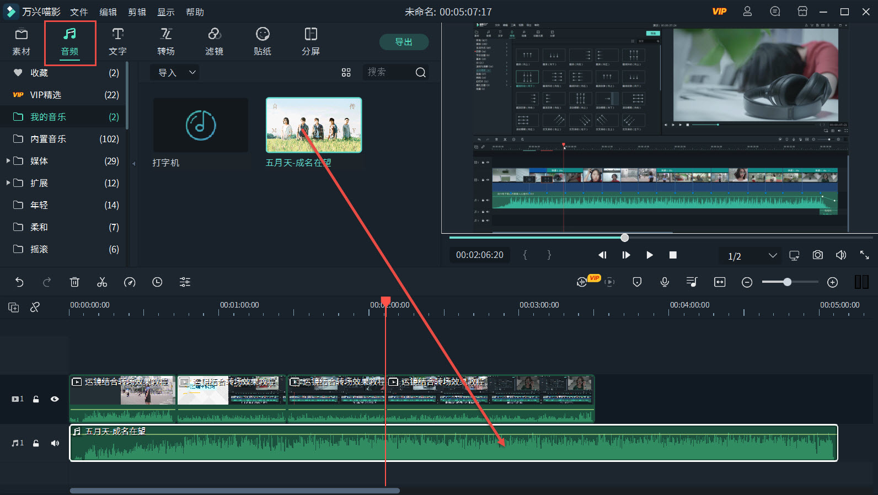Image resolution: width=878 pixels, height=495 pixels.
Task: Switch to grid view in media panel
Action: [346, 73]
